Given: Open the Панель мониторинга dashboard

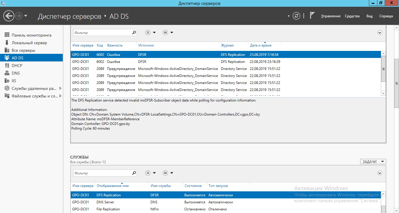Looking at the screenshot, I should tap(32, 35).
